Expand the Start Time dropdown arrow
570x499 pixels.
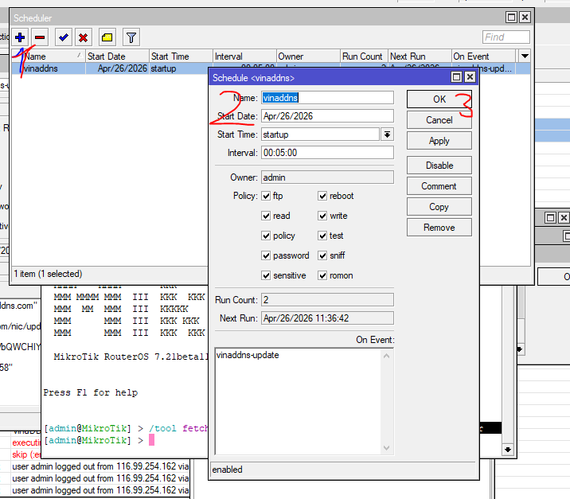387,134
